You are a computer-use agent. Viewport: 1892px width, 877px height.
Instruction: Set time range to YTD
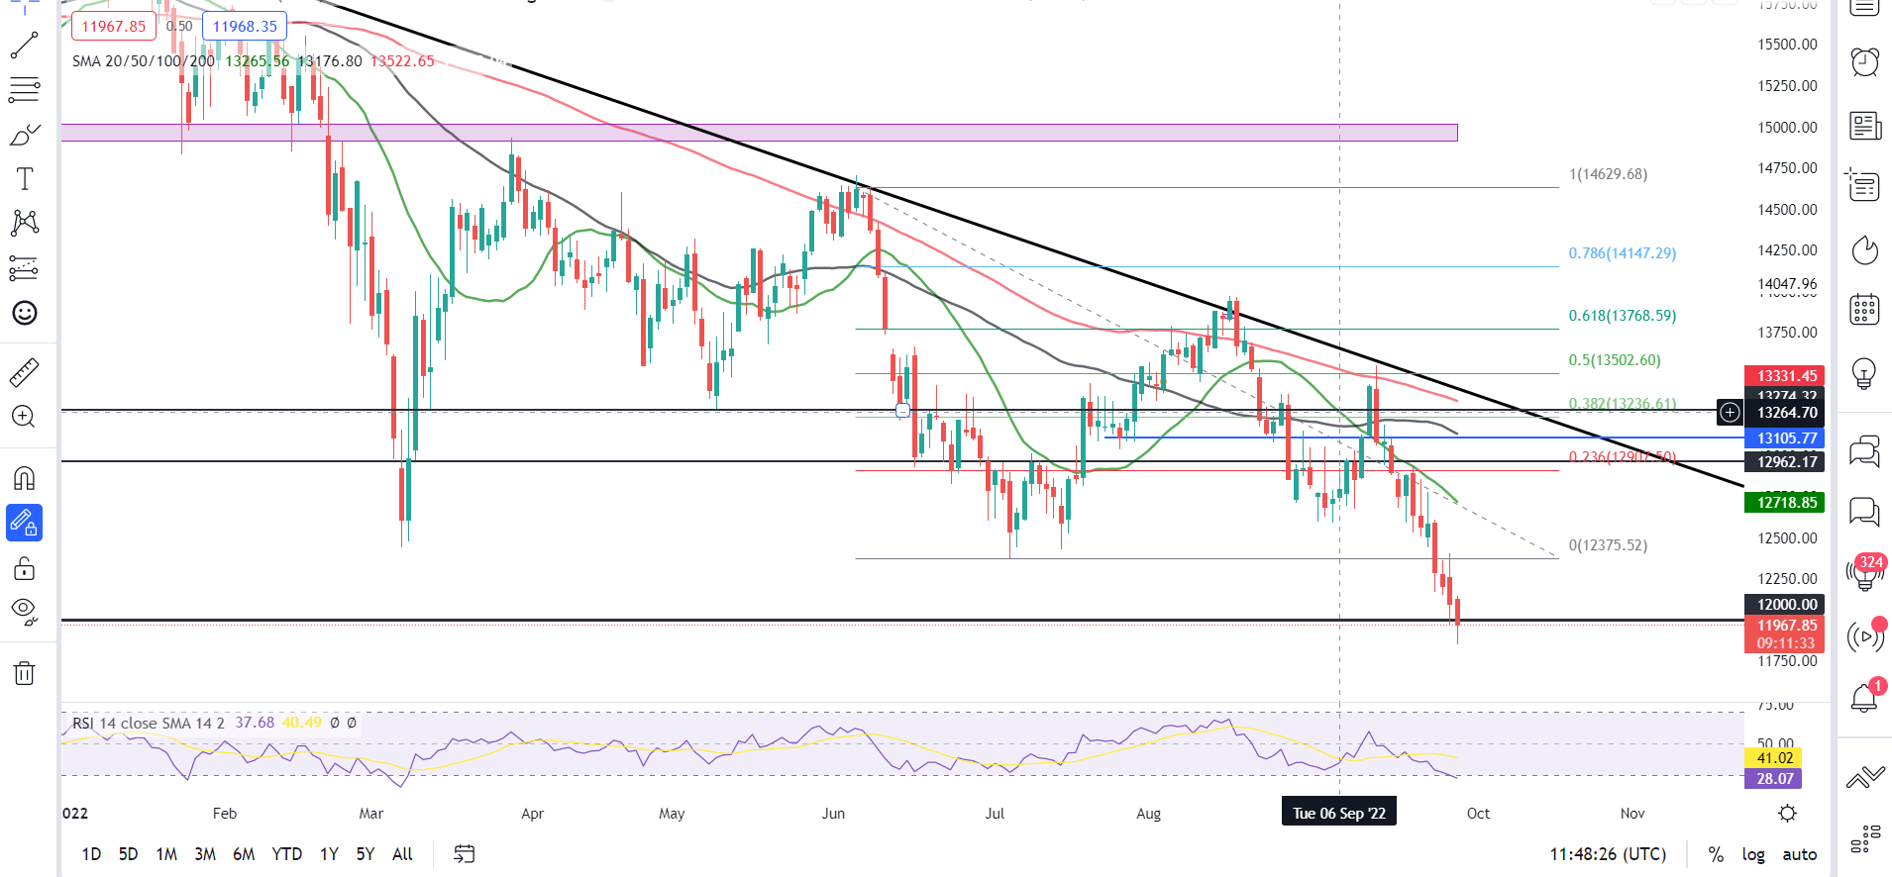(287, 853)
